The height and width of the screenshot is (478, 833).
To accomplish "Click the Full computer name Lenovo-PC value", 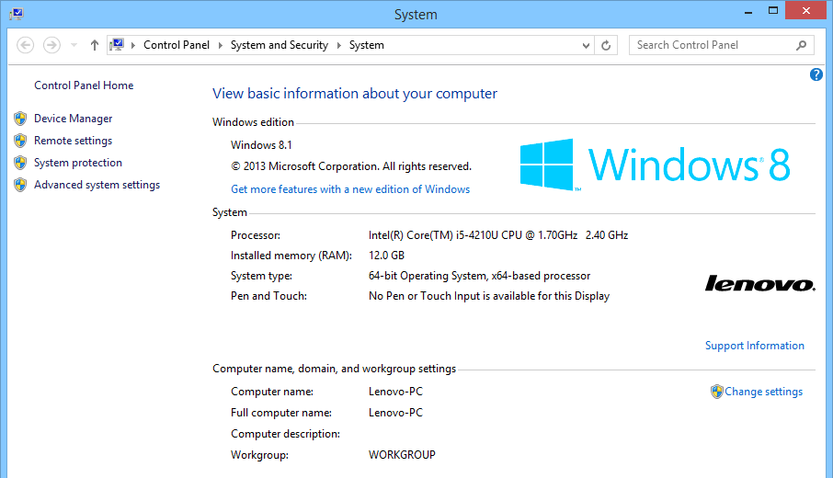I will tap(395, 413).
